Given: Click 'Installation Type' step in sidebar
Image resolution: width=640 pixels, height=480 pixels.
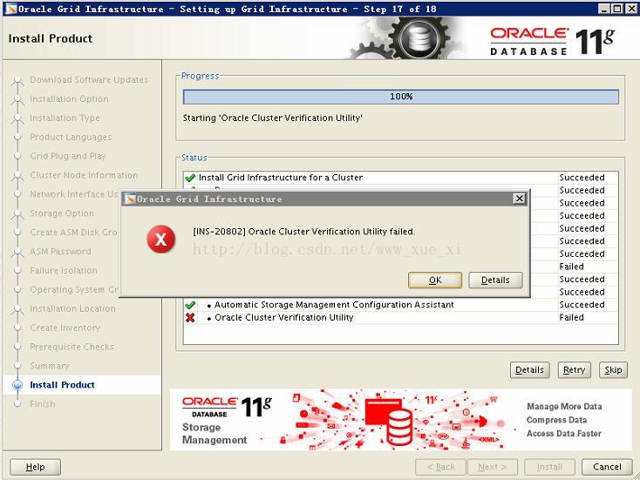Looking at the screenshot, I should pyautogui.click(x=65, y=118).
